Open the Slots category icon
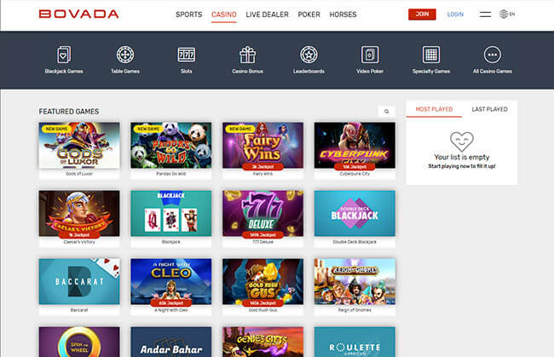554x357 pixels. click(x=186, y=55)
